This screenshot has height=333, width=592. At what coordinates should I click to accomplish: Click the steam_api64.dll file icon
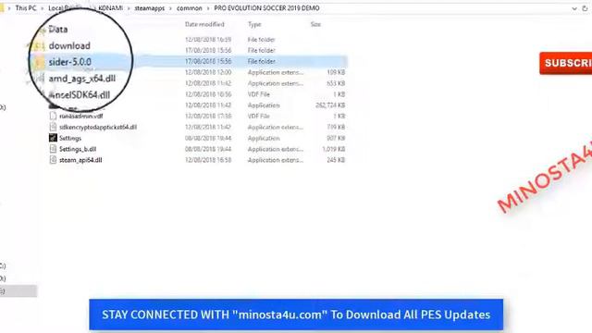(x=54, y=160)
